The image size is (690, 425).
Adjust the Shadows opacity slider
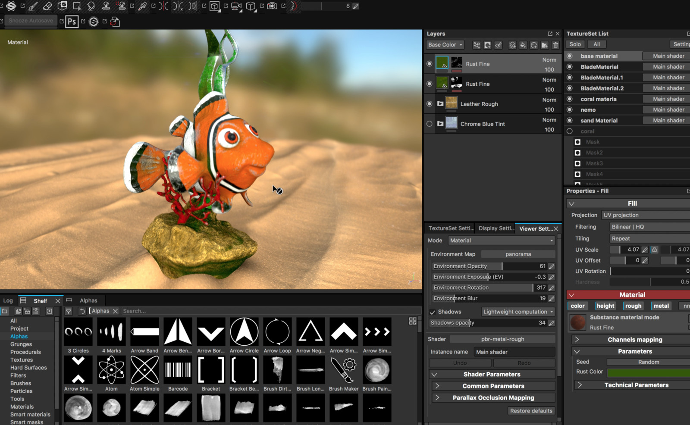click(x=488, y=322)
